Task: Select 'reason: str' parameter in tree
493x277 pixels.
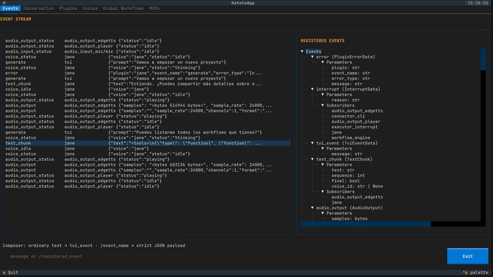Action: 346,100
